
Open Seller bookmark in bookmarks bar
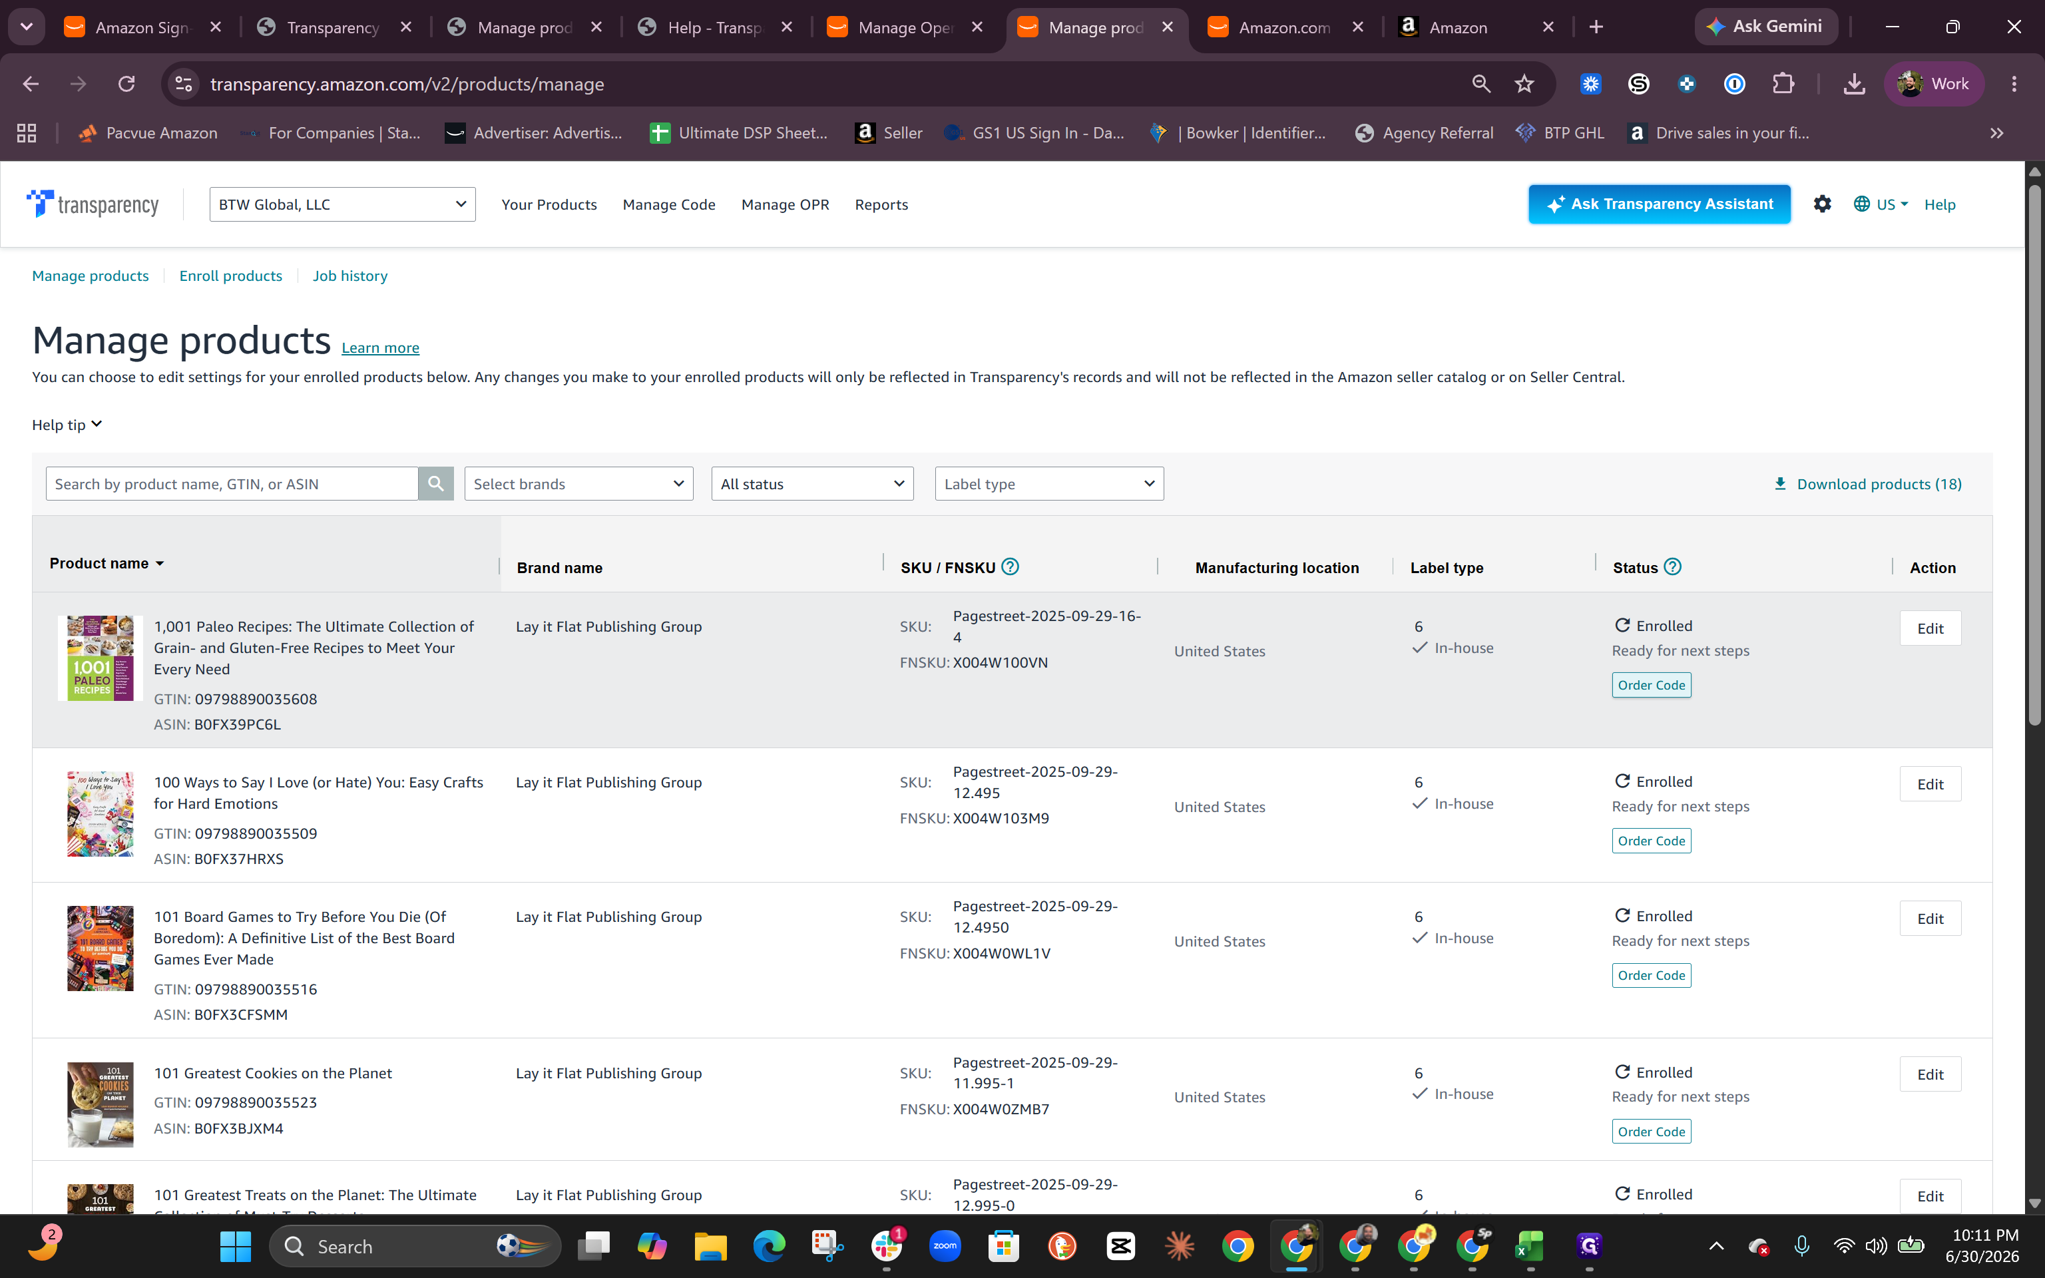tap(888, 132)
